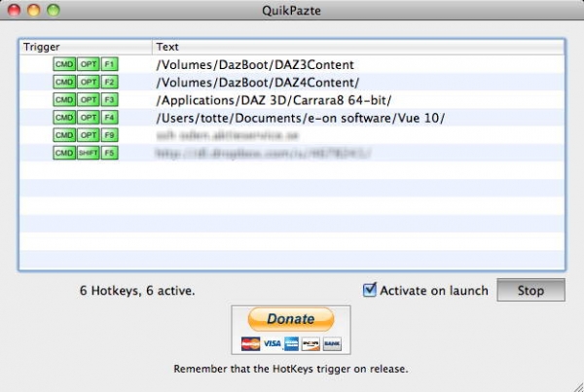
Task: Click the CMD key badge in the F1 row
Action: pos(64,64)
